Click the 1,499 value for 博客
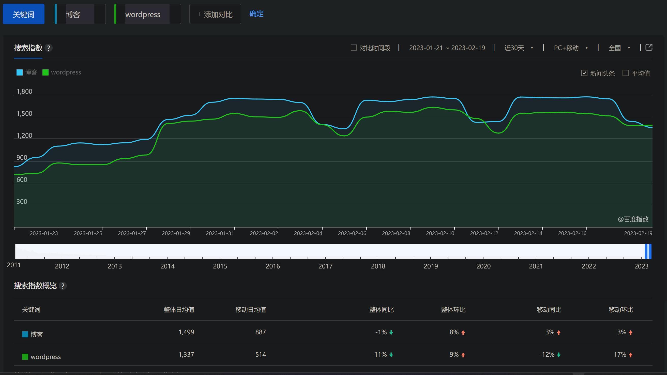667x375 pixels. (x=186, y=332)
